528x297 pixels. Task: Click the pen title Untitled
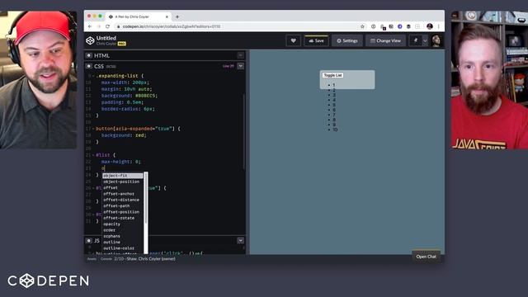(106, 38)
